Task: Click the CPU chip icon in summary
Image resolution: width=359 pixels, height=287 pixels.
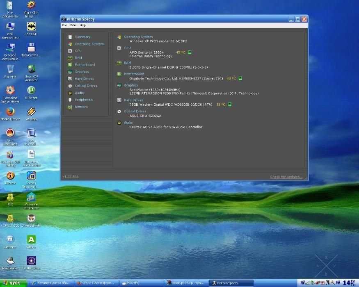Action: click(119, 48)
